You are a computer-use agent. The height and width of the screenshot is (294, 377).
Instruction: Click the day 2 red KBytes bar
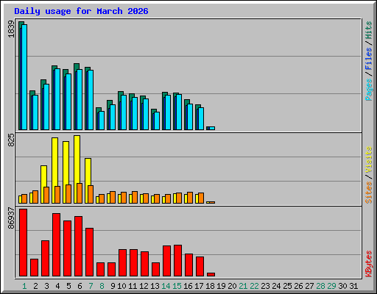pyautogui.click(x=34, y=268)
